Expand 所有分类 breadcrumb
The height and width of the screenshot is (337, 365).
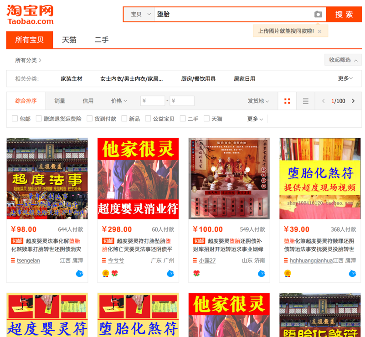tap(28, 60)
